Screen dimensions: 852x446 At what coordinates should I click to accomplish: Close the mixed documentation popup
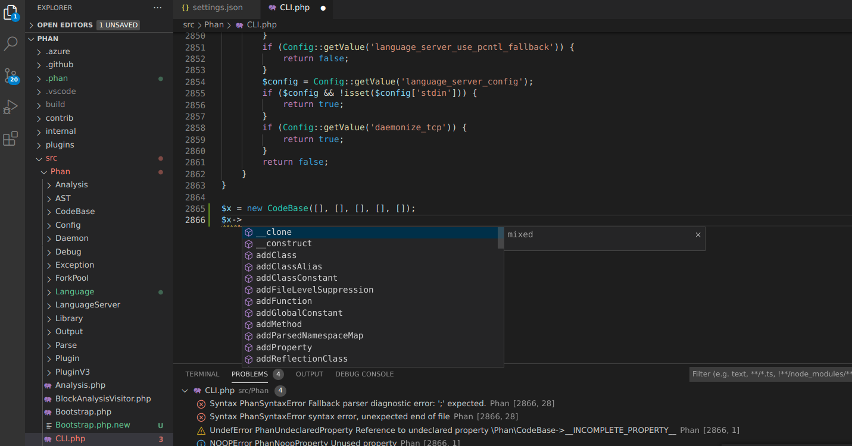click(698, 234)
